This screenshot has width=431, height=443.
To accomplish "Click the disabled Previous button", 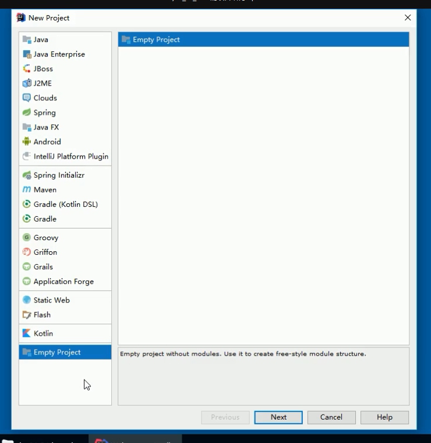I will coord(225,417).
